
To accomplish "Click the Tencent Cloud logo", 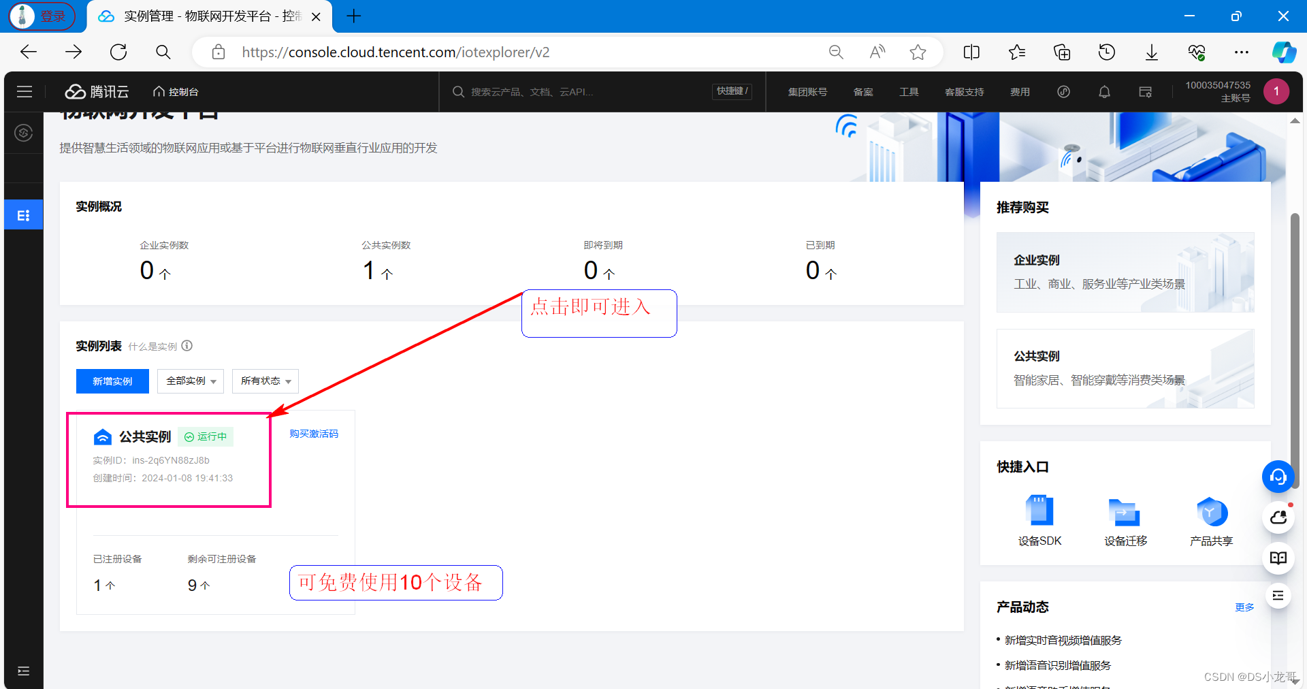I will pyautogui.click(x=97, y=91).
